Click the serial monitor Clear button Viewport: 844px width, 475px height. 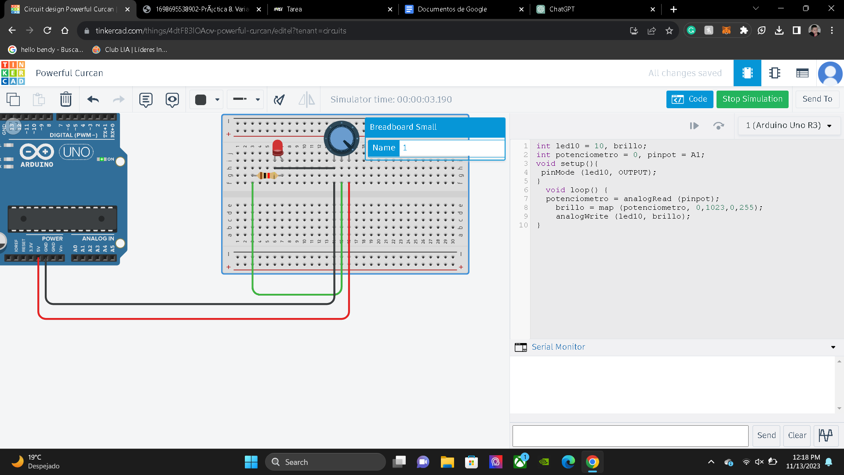click(x=797, y=435)
